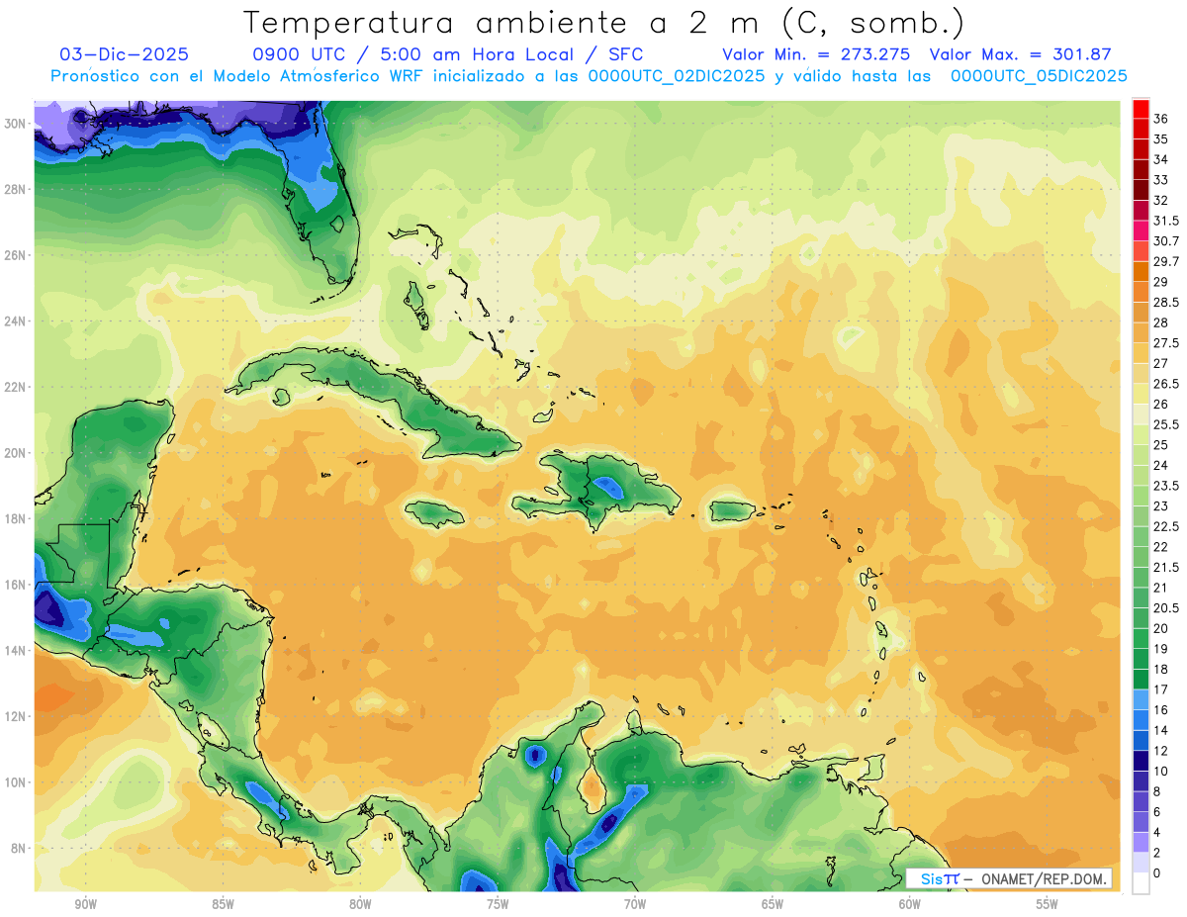Screen dimensions: 1187x917
Task: Click the latitude label '30N'
Action: click(14, 124)
